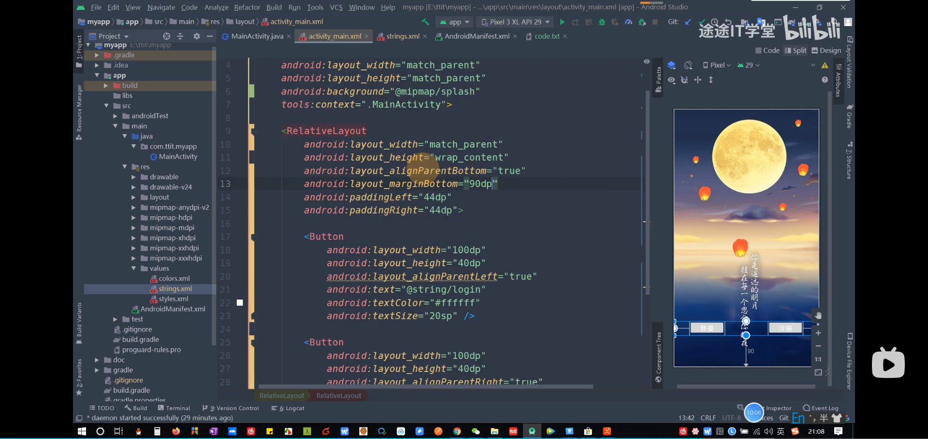The width and height of the screenshot is (928, 439).
Task: Hide the Project panel with minus icon
Action: [x=210, y=36]
